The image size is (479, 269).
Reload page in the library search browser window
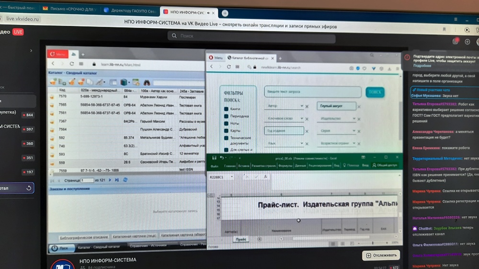click(229, 67)
